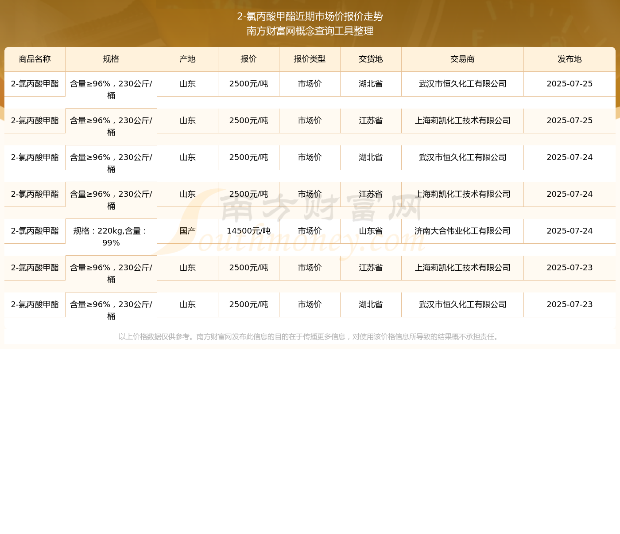Click spec 含量≥96%,230公斤/桶 in 武汉市恒久 2025-07-23 row
This screenshot has width=620, height=534.
pyautogui.click(x=111, y=311)
